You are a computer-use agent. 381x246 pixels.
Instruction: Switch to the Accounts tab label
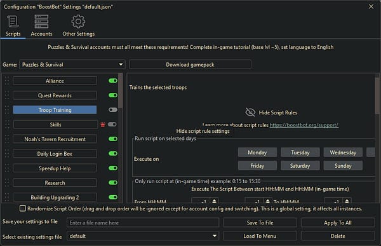point(41,34)
